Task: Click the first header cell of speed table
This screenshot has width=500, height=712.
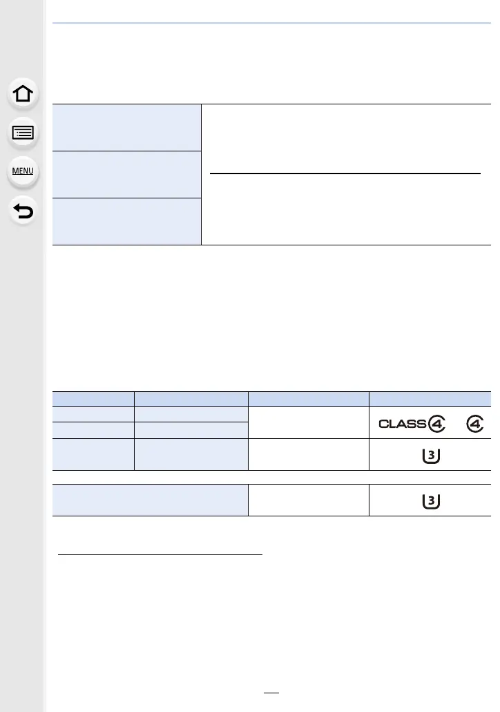Action: (93, 399)
